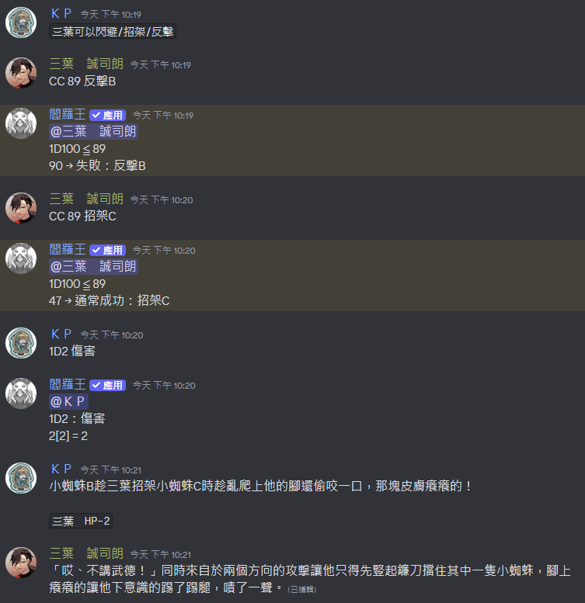The height and width of the screenshot is (603, 585).
Task: Click 閻羅王 bot avatar on the 招架C roll result
Action: [x=21, y=258]
